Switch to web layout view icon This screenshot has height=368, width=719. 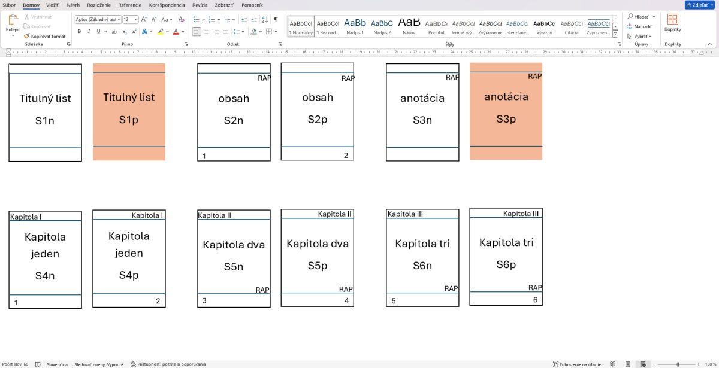(x=642, y=364)
